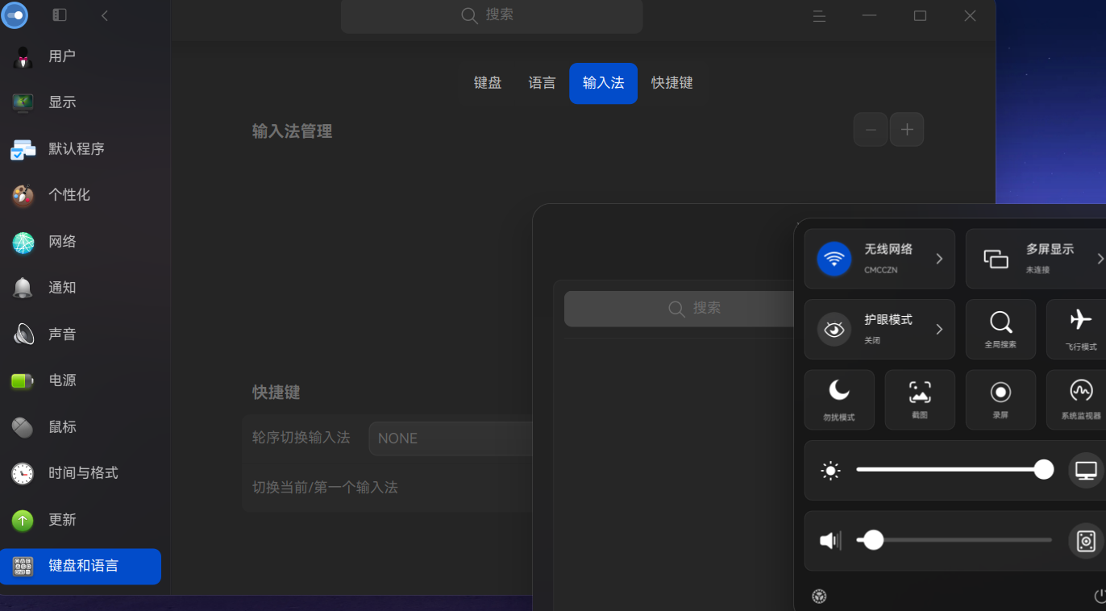Image resolution: width=1106 pixels, height=611 pixels.
Task: Toggle the sidebar panel icon
Action: pos(60,15)
